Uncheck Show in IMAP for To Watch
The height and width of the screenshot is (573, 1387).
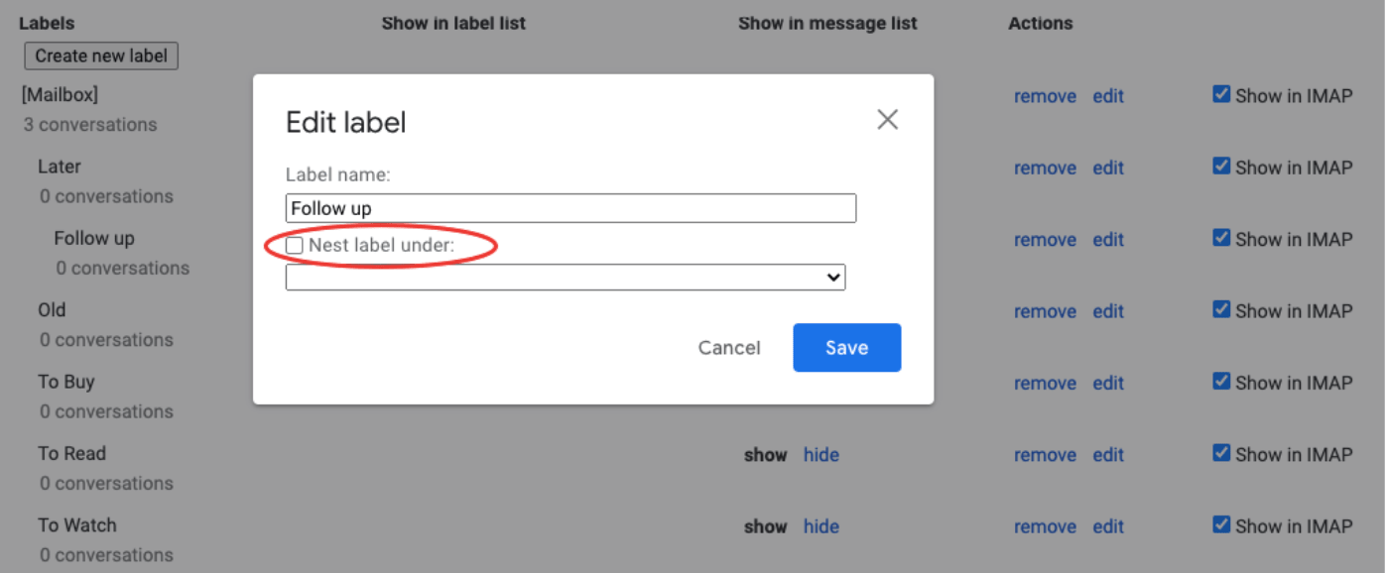[1222, 524]
